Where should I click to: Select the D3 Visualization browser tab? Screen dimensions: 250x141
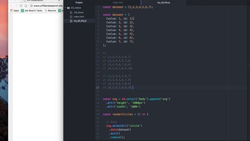point(41,1)
